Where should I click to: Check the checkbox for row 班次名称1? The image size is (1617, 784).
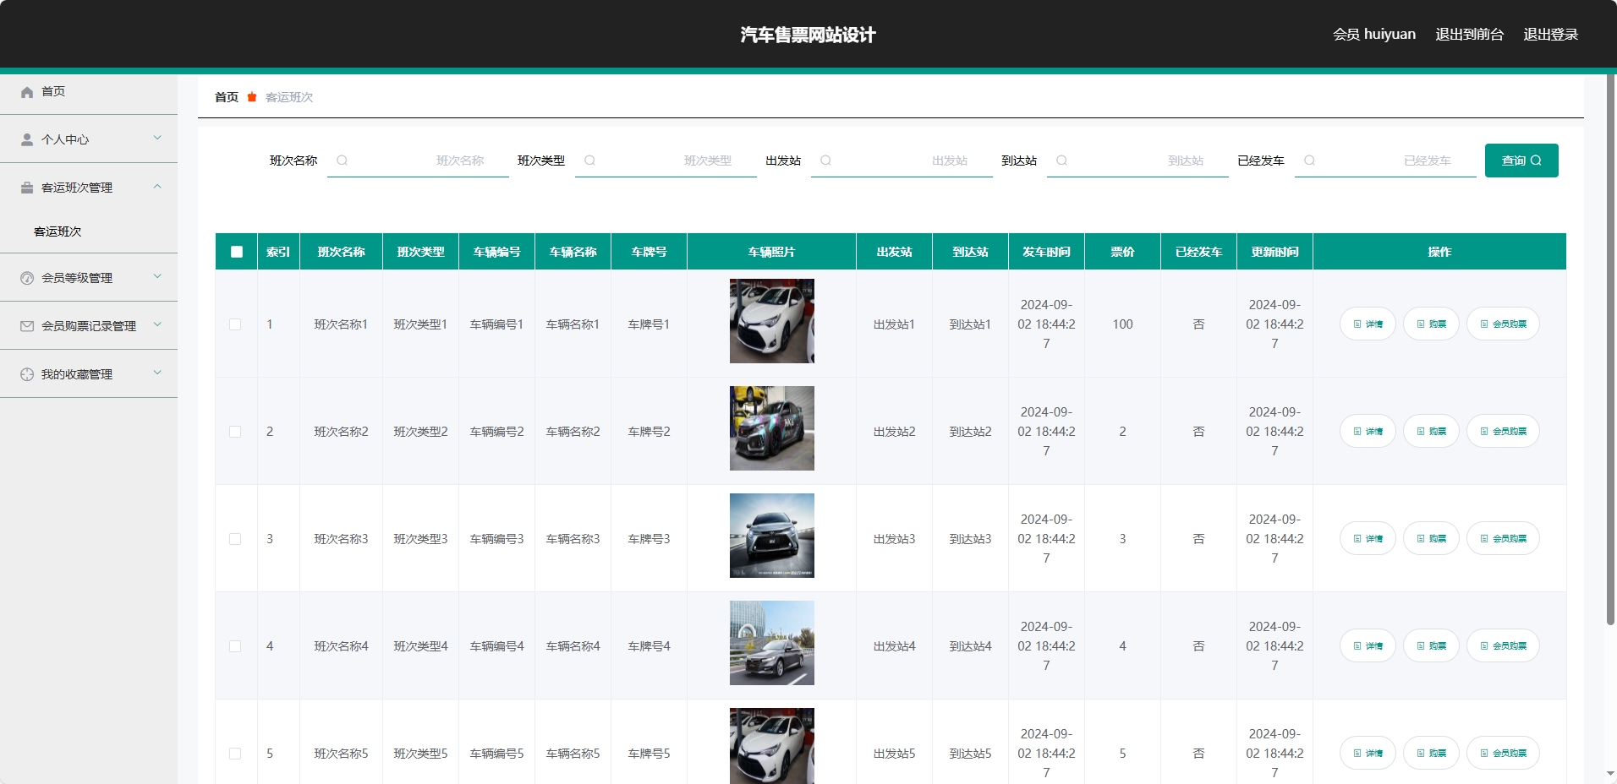click(x=236, y=324)
